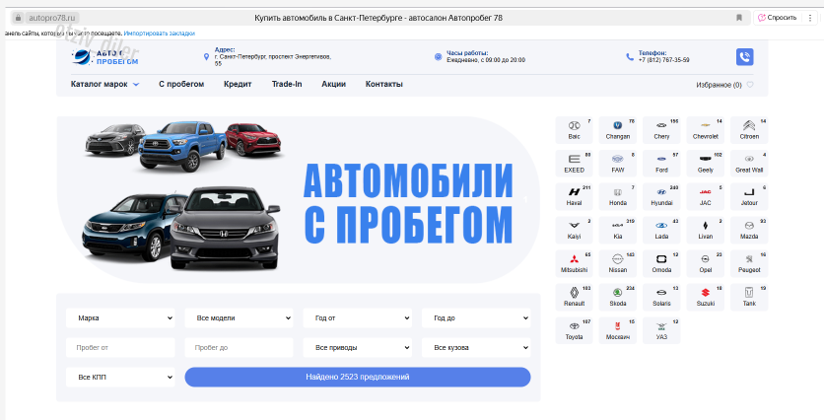The image size is (824, 420).
Task: Open the Kia brand tile
Action: (x=617, y=231)
